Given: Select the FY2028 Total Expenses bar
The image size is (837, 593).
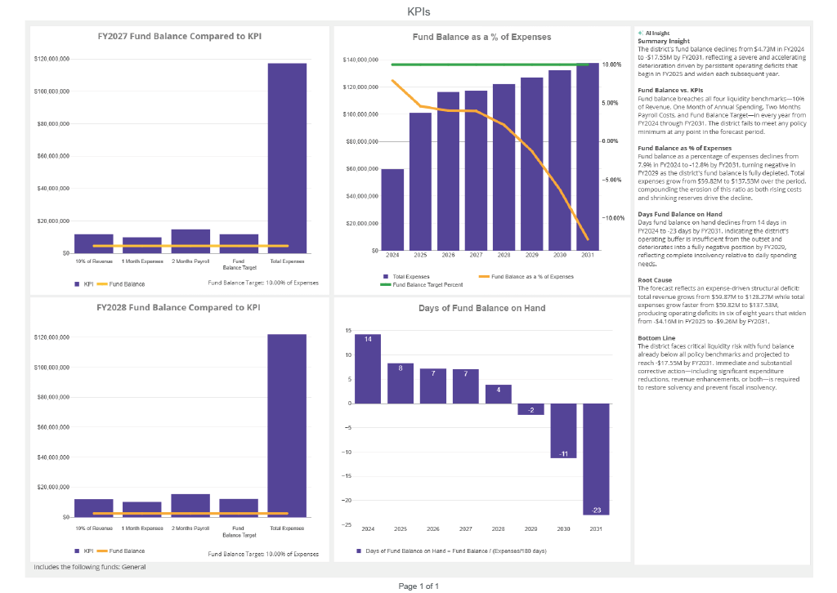Looking at the screenshot, I should (x=287, y=426).
